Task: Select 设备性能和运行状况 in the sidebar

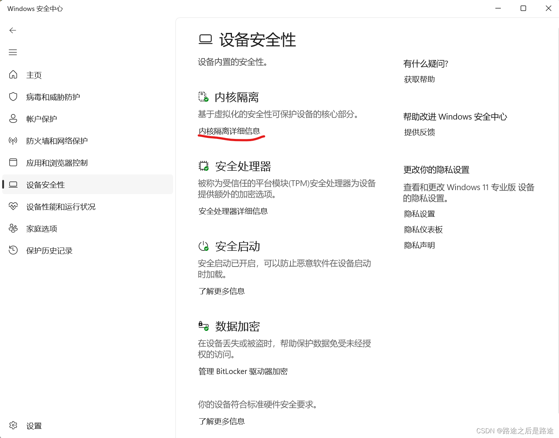Action: pyautogui.click(x=87, y=206)
